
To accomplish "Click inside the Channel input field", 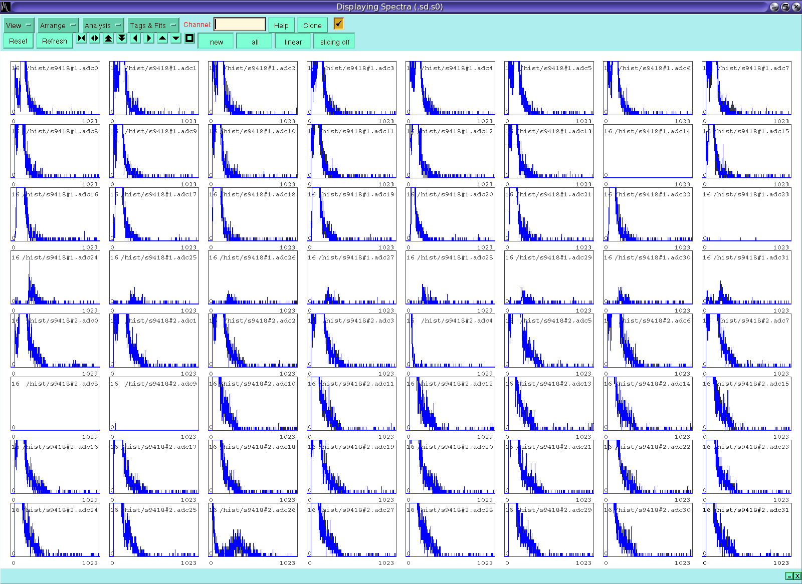I will 240,25.
